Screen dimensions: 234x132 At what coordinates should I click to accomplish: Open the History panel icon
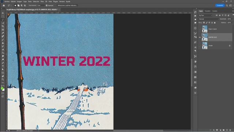coord(195,12)
